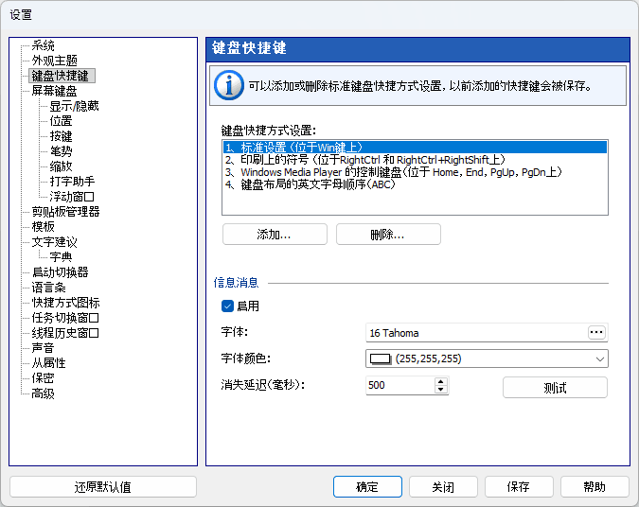Open 字典 sub-item

[62, 257]
